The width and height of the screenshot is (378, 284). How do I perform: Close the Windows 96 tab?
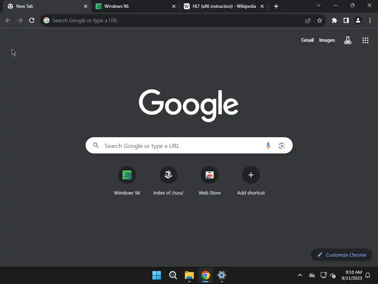(x=174, y=6)
